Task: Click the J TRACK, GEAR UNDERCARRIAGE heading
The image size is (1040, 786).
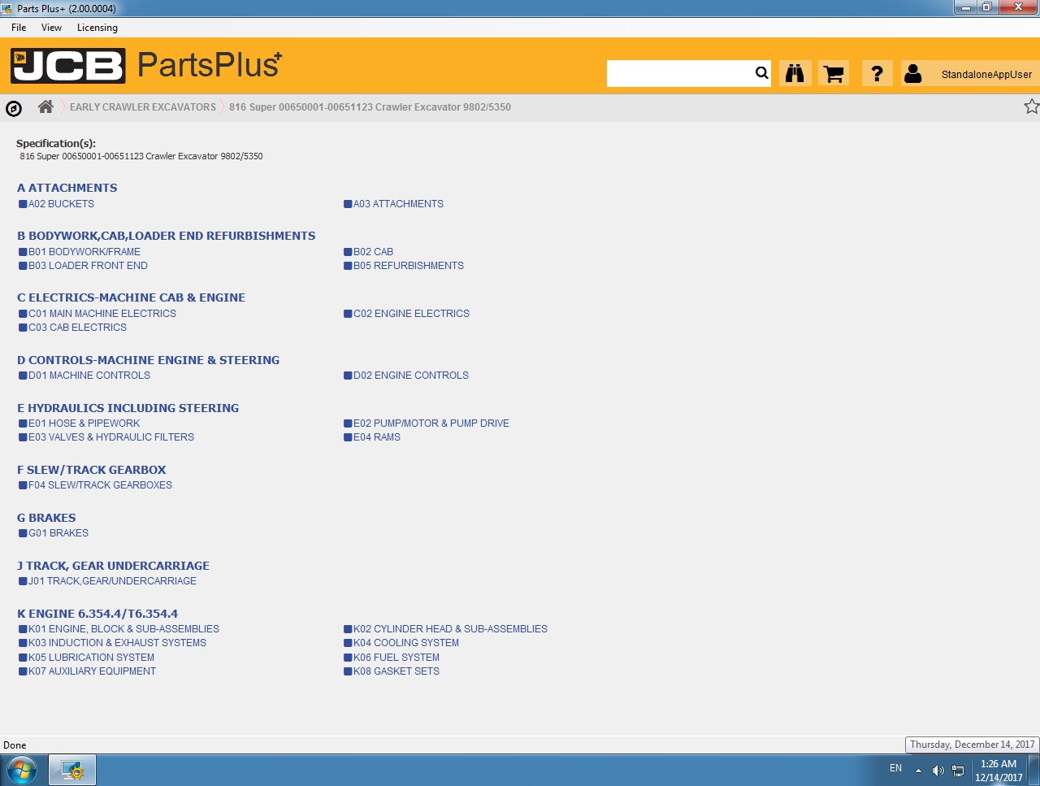Action: point(113,566)
